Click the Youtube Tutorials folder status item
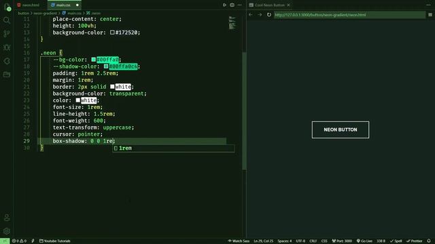 [x=54, y=241]
